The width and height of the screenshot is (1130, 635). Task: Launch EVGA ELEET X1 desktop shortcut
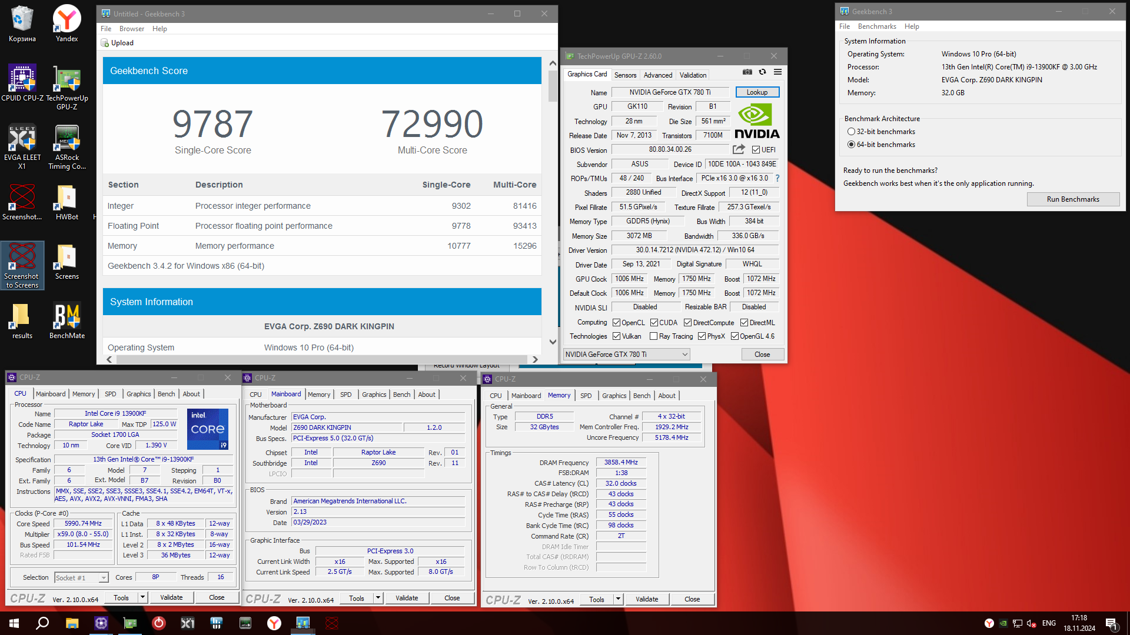click(22, 147)
